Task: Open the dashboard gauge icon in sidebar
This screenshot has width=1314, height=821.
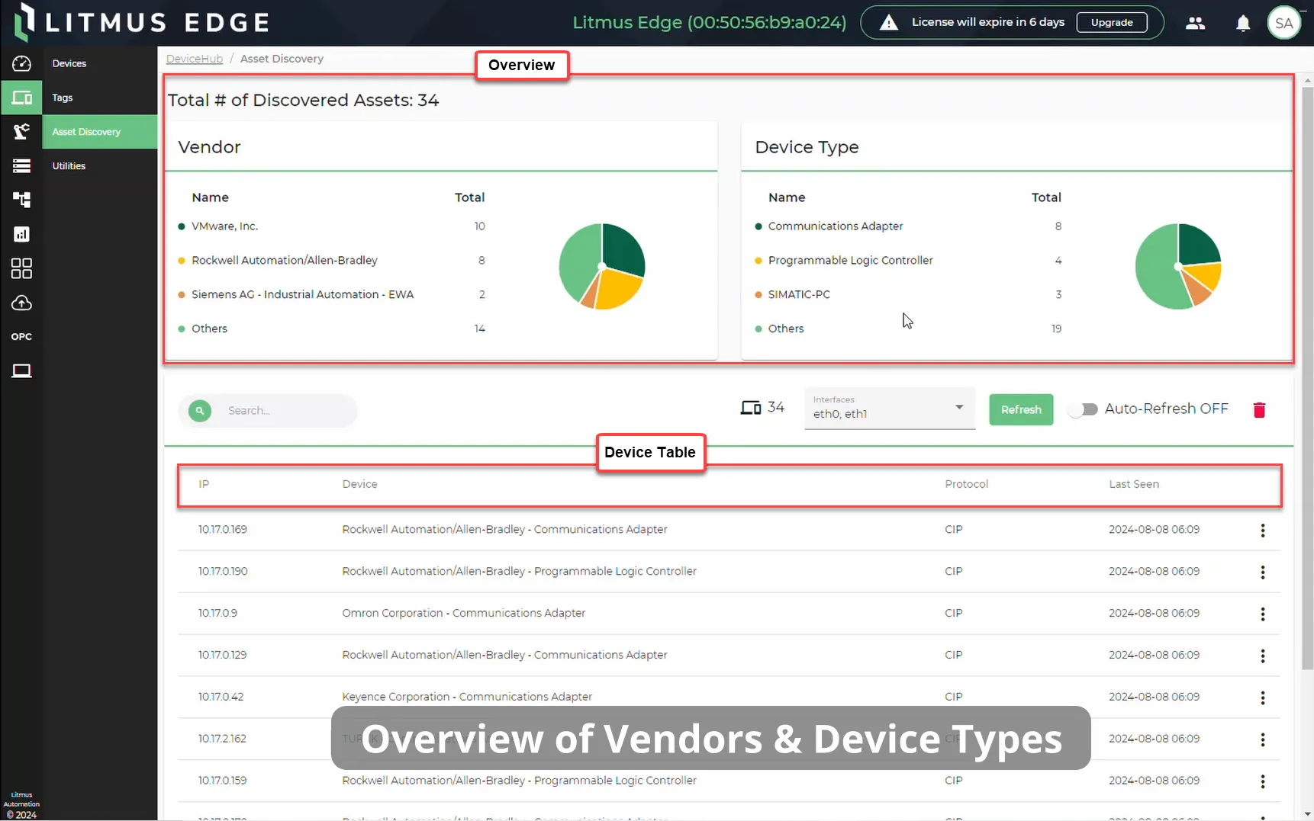Action: click(21, 64)
